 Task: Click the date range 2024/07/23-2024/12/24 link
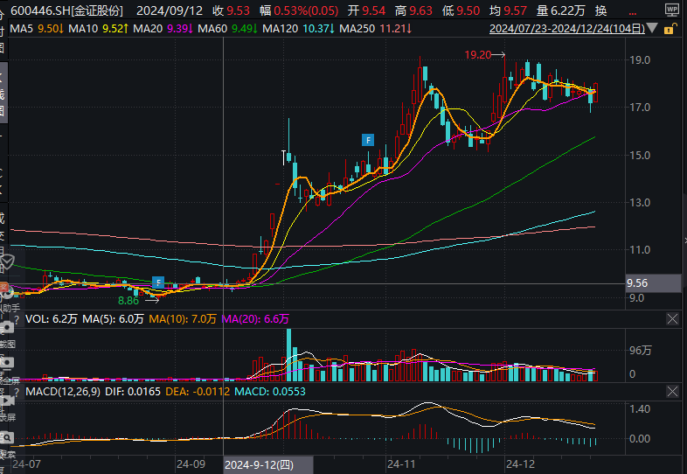(x=566, y=29)
